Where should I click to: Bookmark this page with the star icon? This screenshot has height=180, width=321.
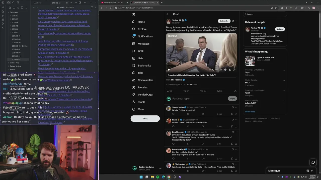(276, 8)
